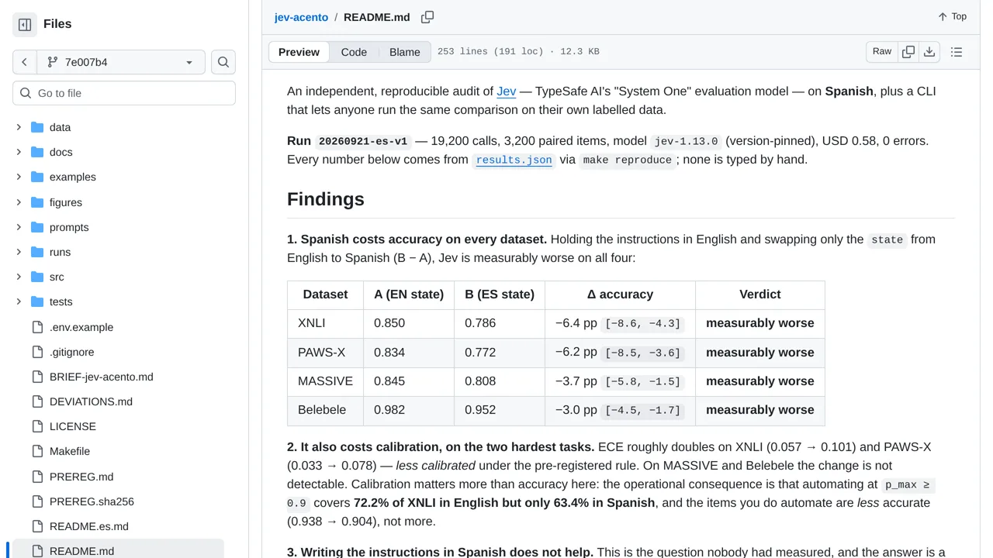Viewport: 993px width, 558px height.
Task: Open the 7e007b4 branch dropdown
Action: tap(121, 62)
